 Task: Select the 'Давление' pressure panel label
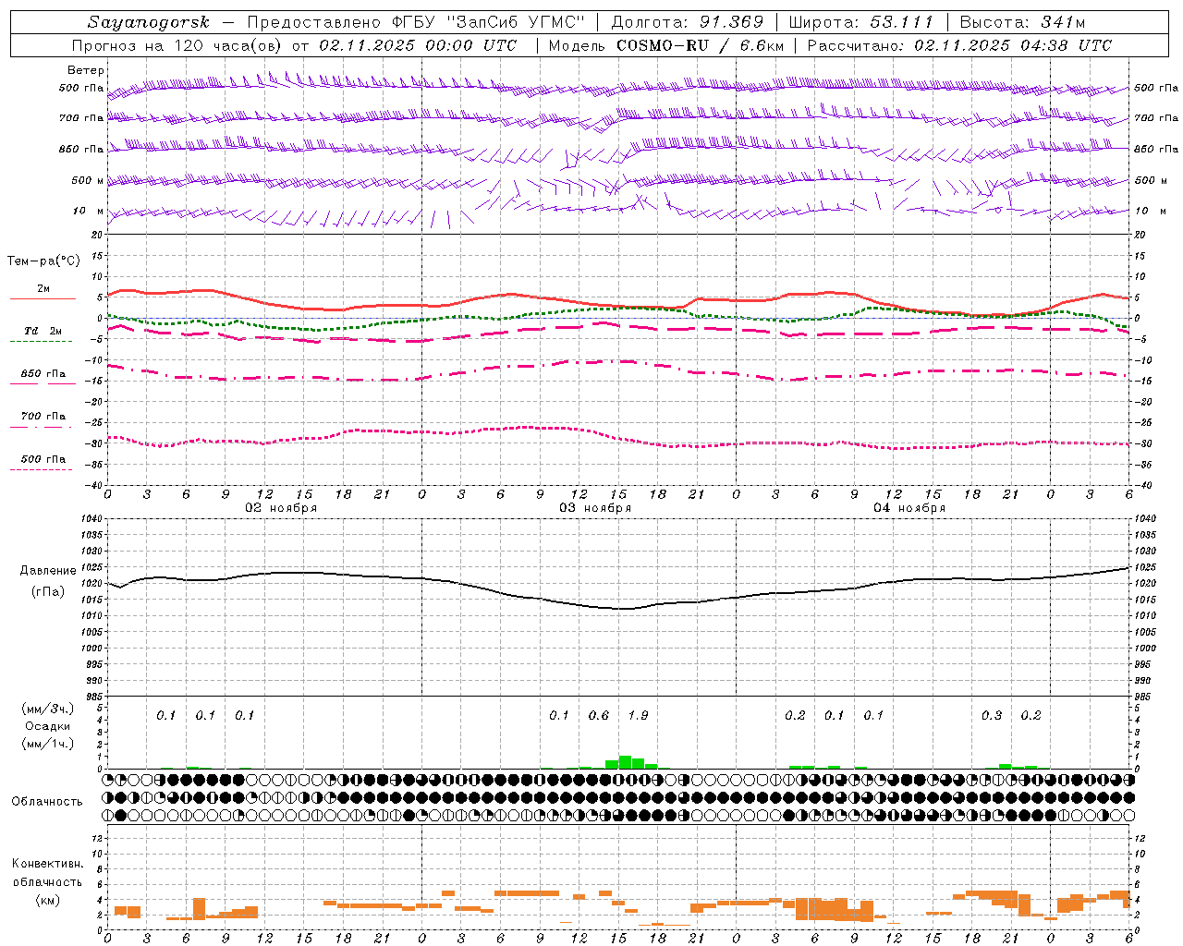pyautogui.click(x=48, y=571)
